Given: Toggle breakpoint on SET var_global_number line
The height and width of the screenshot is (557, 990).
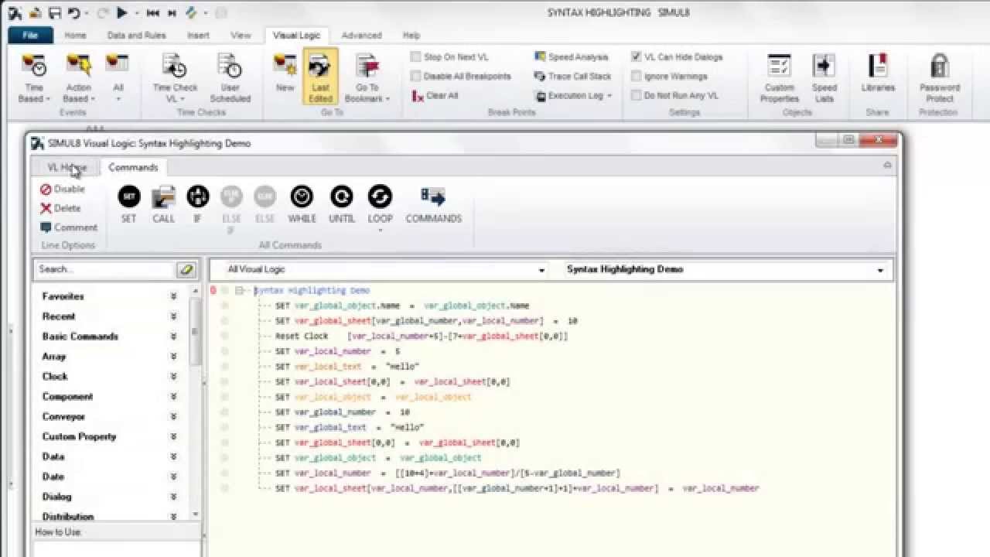Looking at the screenshot, I should [x=224, y=412].
